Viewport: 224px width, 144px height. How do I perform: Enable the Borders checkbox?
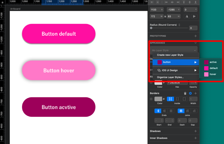coord(151,99)
